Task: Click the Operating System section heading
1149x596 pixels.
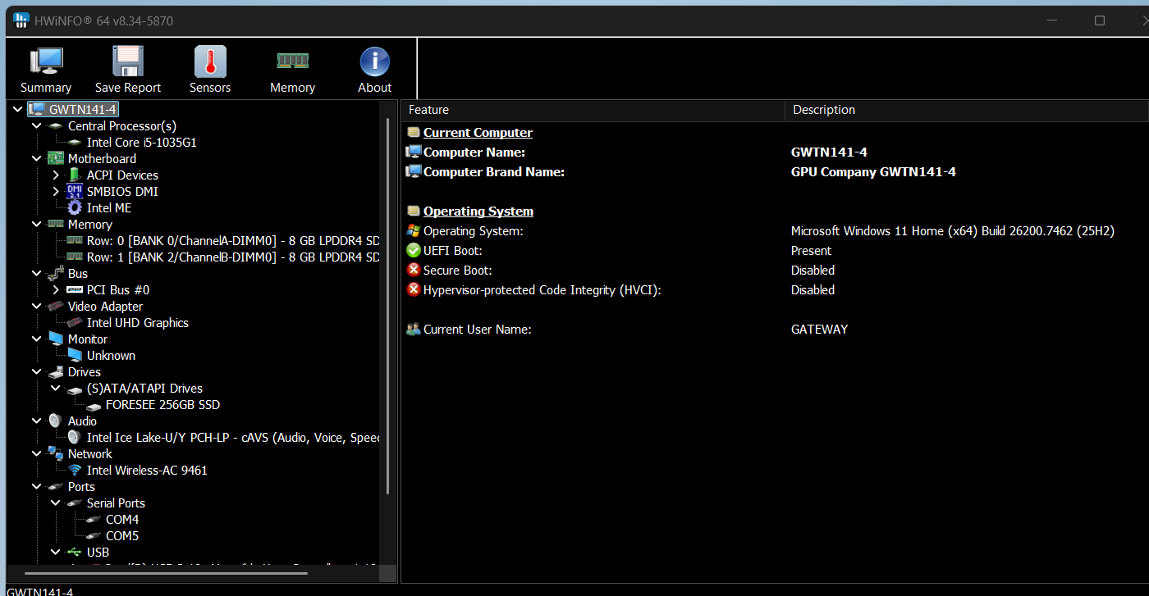Action: 478,211
